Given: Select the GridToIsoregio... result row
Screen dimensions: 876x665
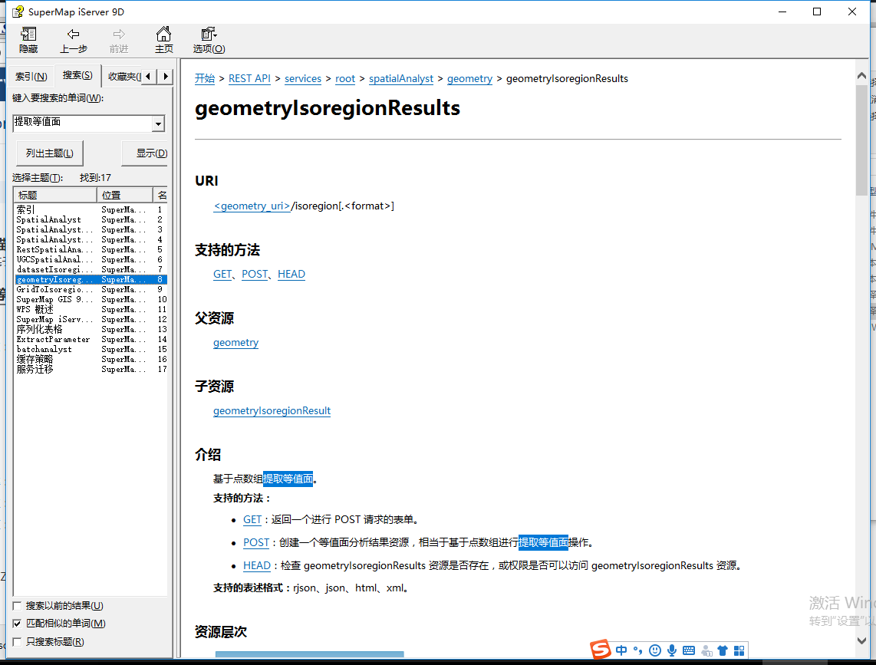Looking at the screenshot, I should 91,289.
